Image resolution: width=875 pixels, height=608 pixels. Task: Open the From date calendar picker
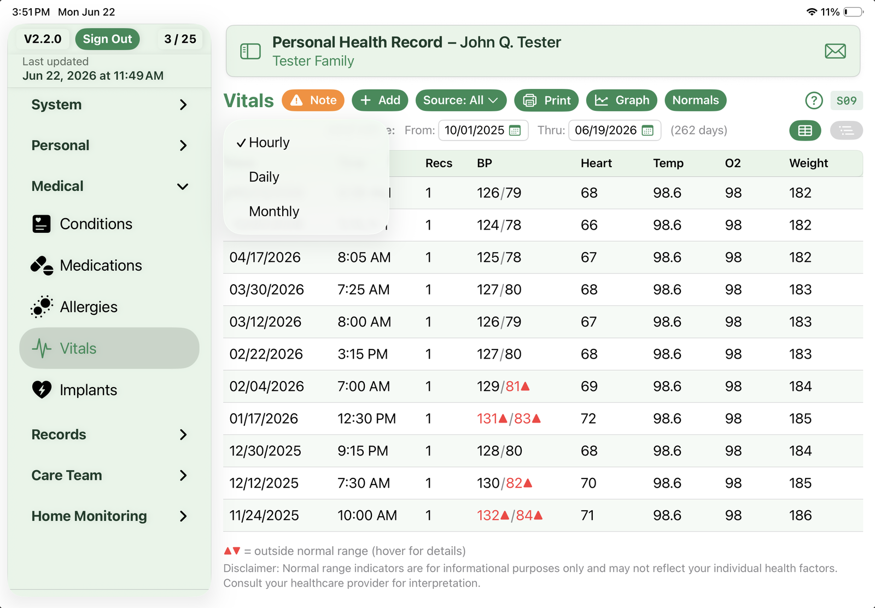(515, 131)
